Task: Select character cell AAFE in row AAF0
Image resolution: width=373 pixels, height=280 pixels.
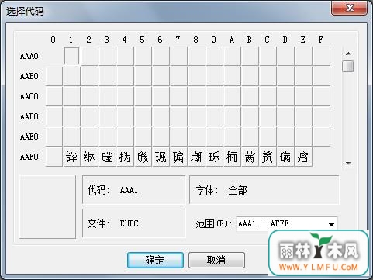Action: (x=303, y=157)
